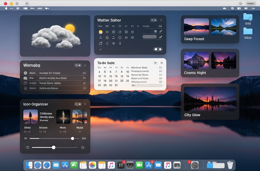Click the shuffle icon in Icon Organizer

coord(27,147)
